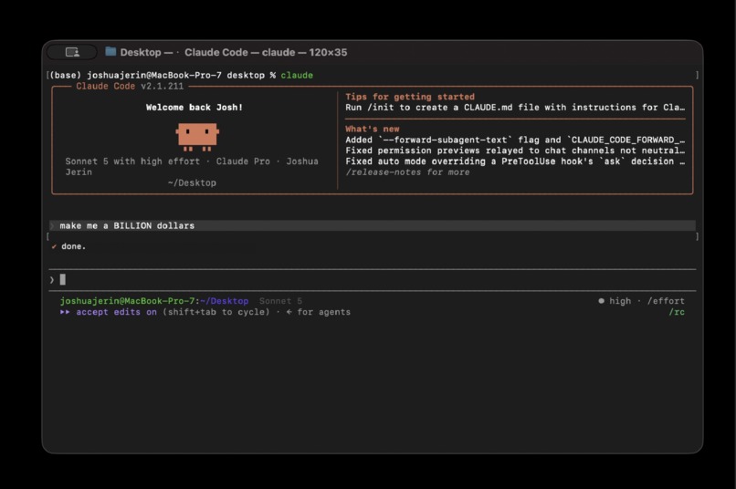
Task: Click the '~/Desktop' path in welcome box
Action: pyautogui.click(x=192, y=182)
